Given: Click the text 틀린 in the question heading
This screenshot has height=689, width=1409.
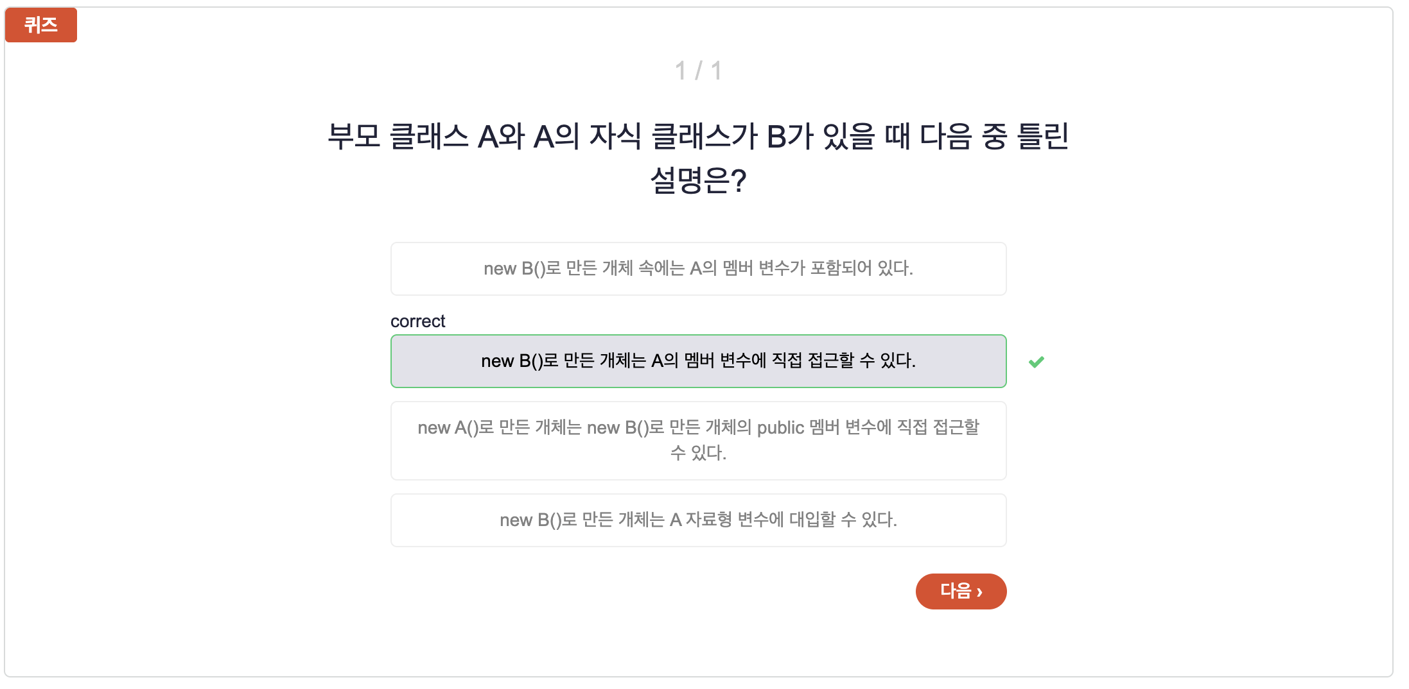Looking at the screenshot, I should 1044,136.
